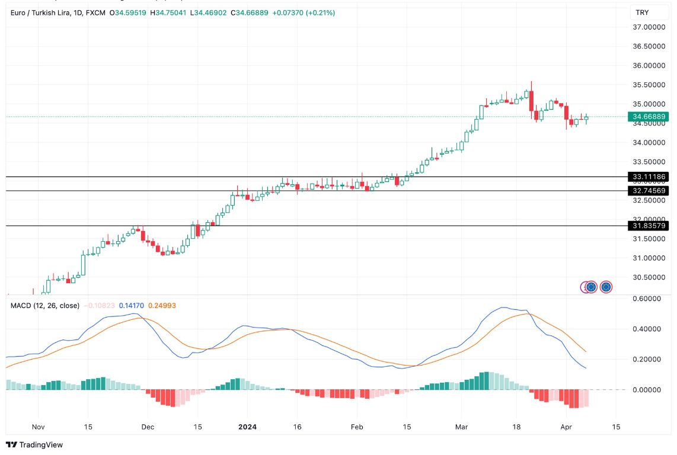The image size is (677, 455).
Task: Click the Apr label on the time axis
Action: click(566, 427)
